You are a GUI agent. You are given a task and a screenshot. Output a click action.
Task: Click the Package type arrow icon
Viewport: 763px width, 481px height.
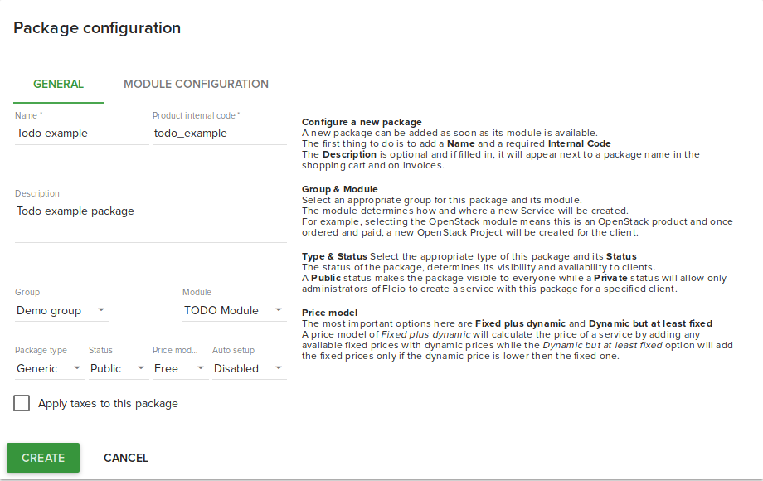77,368
